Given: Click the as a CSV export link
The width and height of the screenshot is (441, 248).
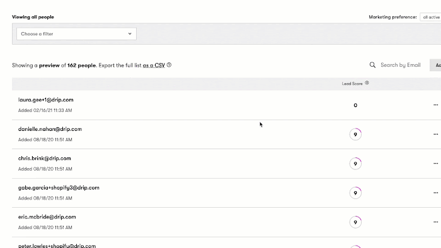Looking at the screenshot, I should 154,65.
